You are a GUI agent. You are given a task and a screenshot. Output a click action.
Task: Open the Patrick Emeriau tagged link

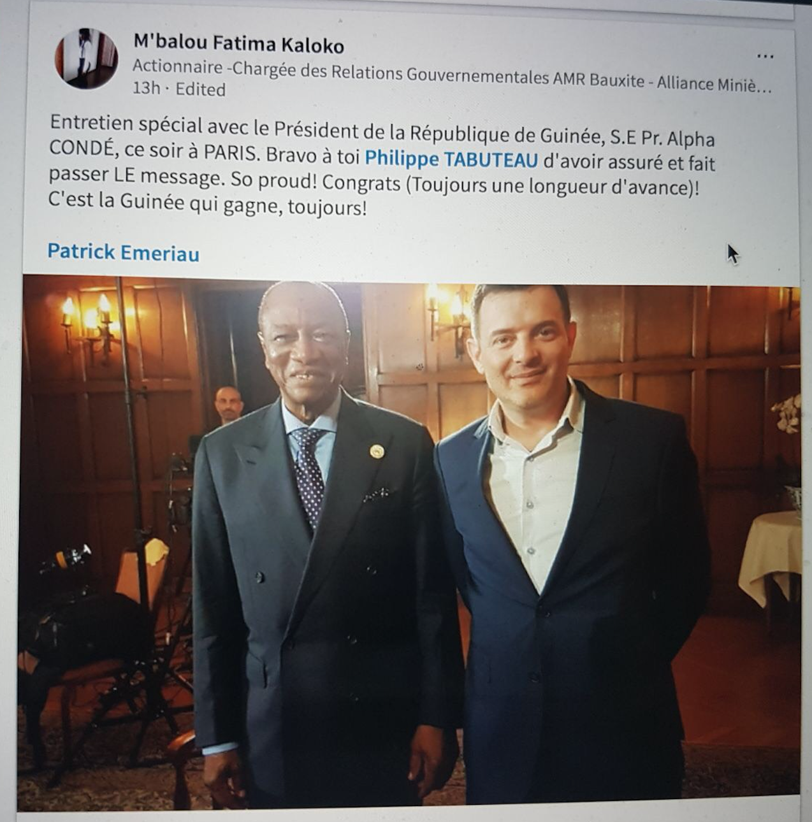coord(123,252)
